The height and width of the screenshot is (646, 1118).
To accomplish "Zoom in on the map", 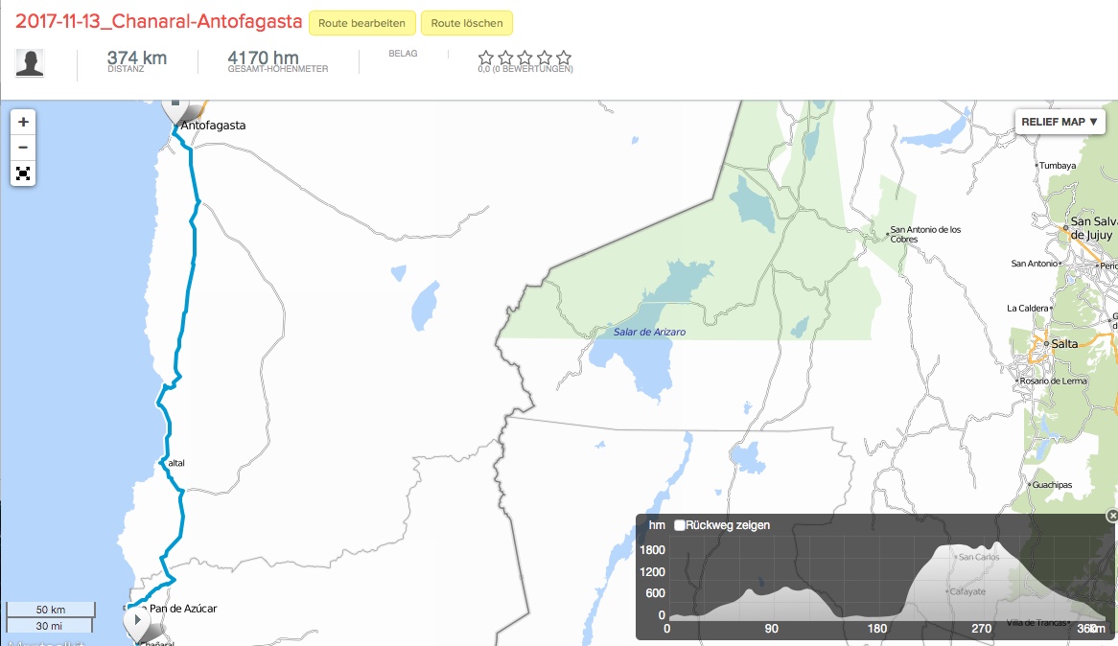I will click(23, 123).
